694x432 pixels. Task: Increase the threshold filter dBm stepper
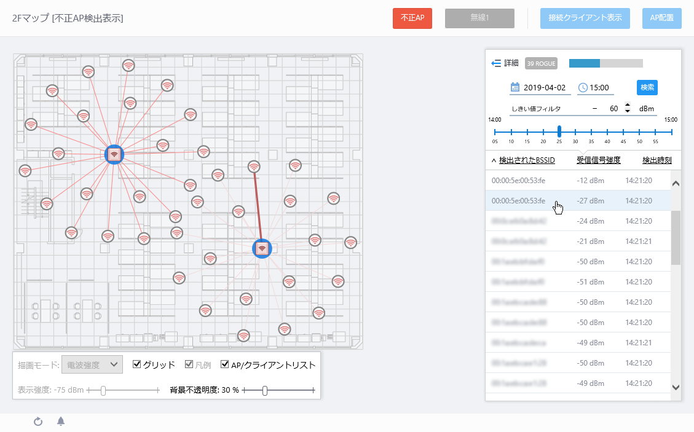click(627, 105)
